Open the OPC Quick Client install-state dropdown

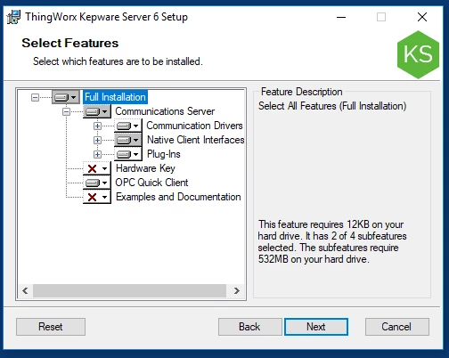[x=97, y=183]
